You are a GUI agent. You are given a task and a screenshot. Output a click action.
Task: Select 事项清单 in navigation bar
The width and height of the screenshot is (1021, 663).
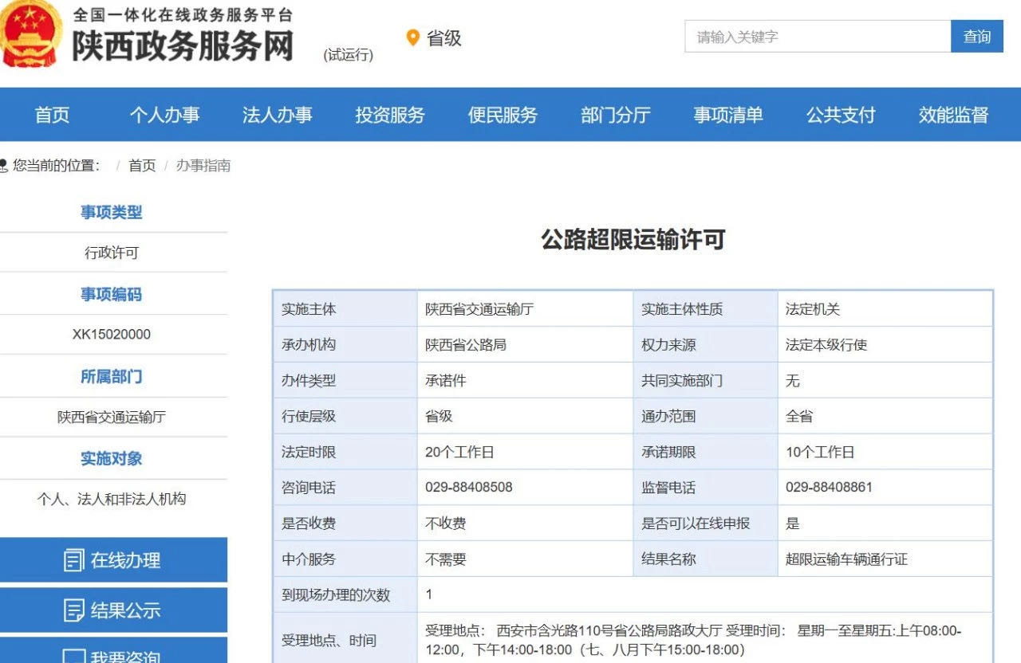(728, 115)
